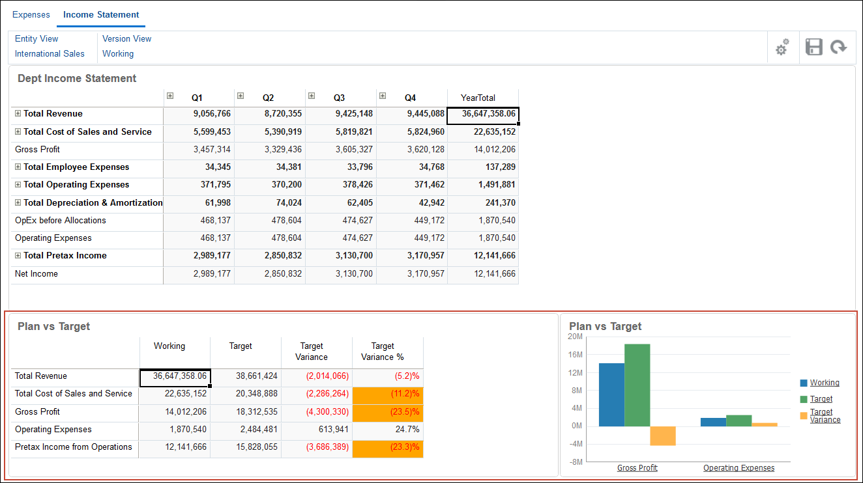Click the Operating Expenses axis label link
Screen dimensions: 863x483
pyautogui.click(x=739, y=467)
